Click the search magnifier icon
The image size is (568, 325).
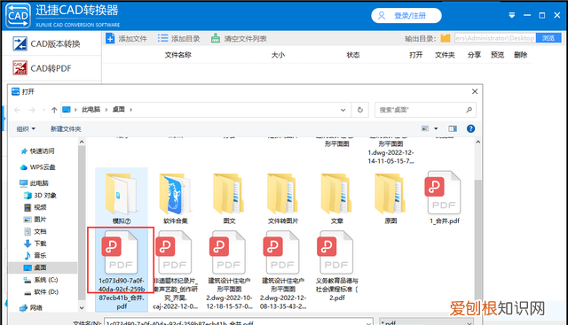tap(469, 110)
